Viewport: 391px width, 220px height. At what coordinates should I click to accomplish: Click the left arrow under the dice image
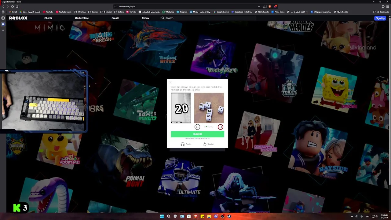[x=197, y=127]
